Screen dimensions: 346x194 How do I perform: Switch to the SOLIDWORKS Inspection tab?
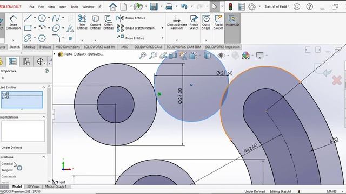pos(222,47)
